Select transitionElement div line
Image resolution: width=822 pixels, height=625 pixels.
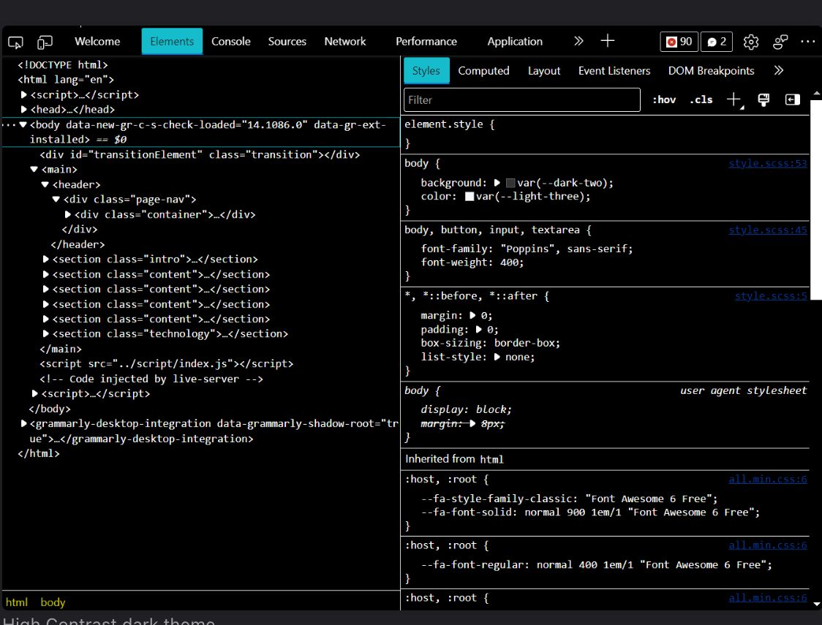click(200, 154)
